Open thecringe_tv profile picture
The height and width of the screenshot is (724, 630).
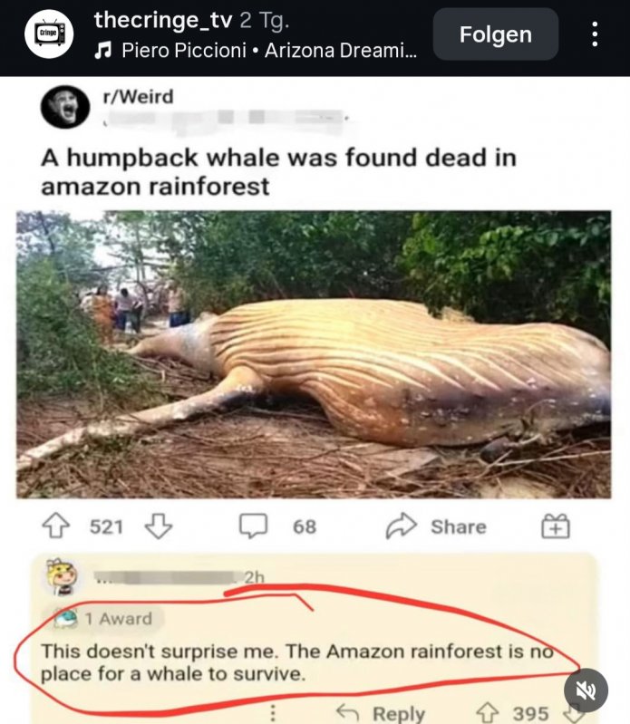(x=50, y=34)
